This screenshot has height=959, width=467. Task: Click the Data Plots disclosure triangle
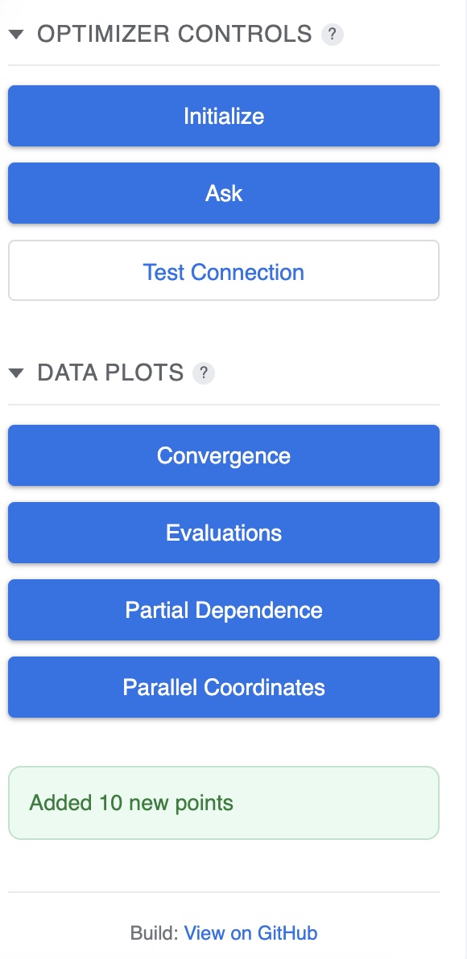15,372
